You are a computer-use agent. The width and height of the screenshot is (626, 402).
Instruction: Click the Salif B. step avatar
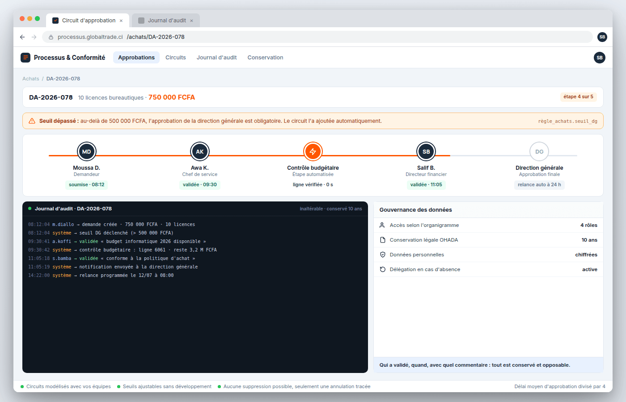point(426,151)
